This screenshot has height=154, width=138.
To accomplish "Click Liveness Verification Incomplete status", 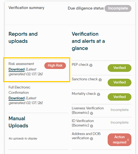I will [x=120, y=110].
